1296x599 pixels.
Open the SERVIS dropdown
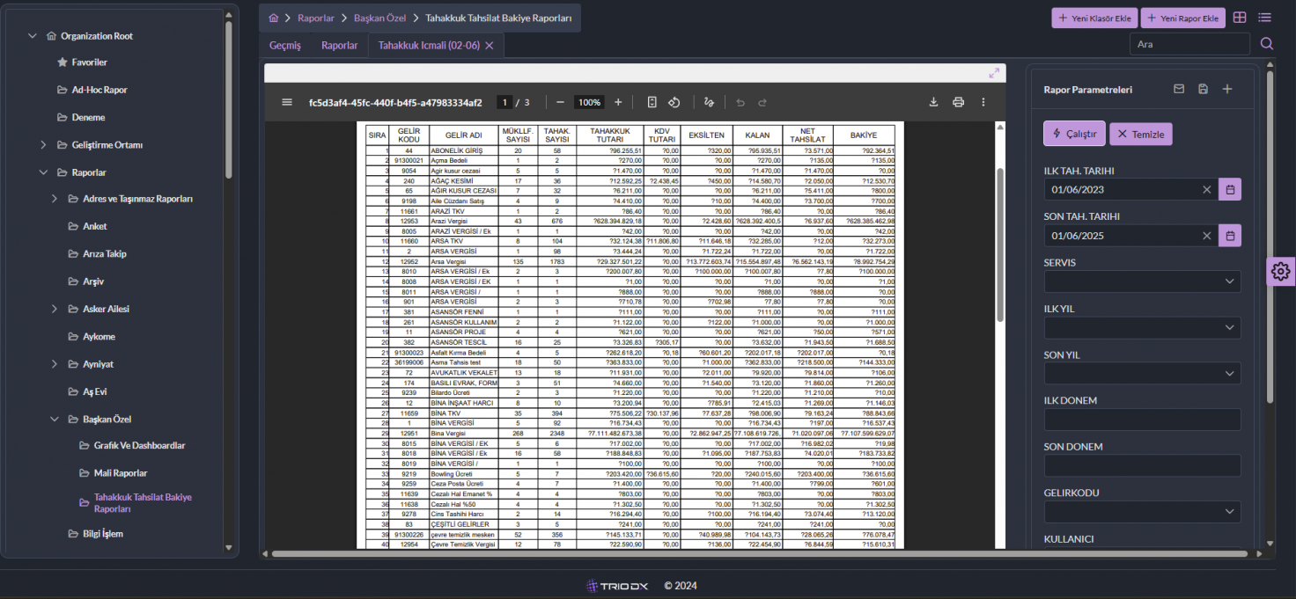click(x=1142, y=281)
